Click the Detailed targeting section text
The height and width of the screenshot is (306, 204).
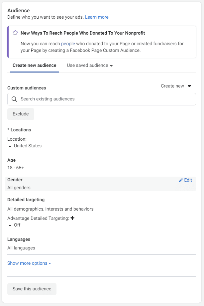coord(50,209)
